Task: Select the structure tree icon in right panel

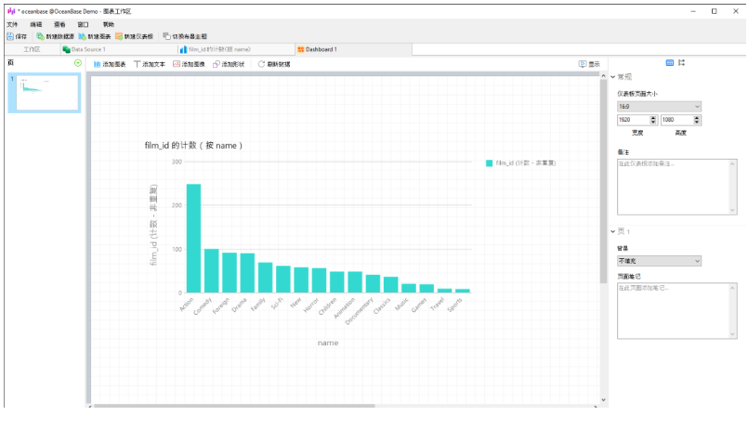Action: coord(682,62)
